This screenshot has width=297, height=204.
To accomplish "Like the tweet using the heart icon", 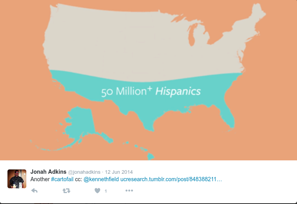I will [97, 191].
